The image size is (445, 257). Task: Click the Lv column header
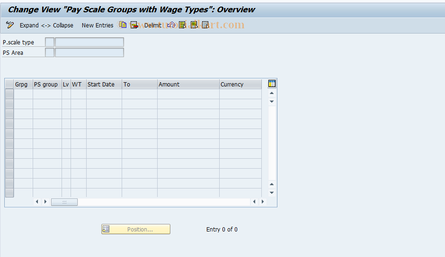[x=66, y=85]
